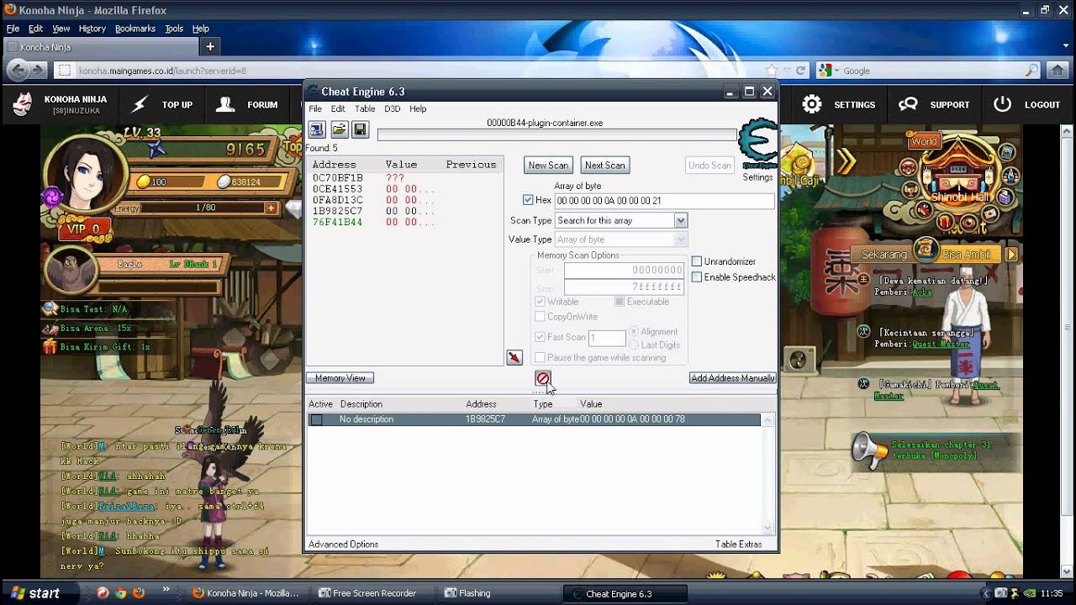Open the Table menu
Viewport: 1076px width, 605px height.
pyautogui.click(x=365, y=108)
